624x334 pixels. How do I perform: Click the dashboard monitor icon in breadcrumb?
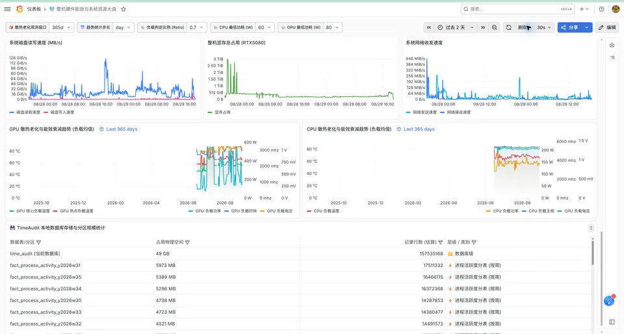pyautogui.click(x=52, y=8)
